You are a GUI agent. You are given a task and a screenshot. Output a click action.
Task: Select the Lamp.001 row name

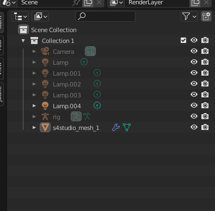pyautogui.click(x=67, y=73)
